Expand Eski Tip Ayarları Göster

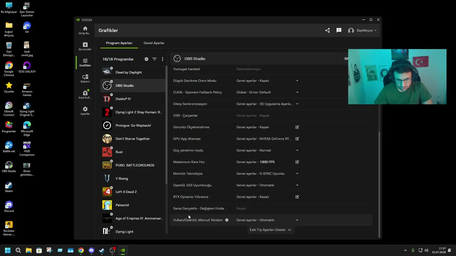tap(270, 230)
